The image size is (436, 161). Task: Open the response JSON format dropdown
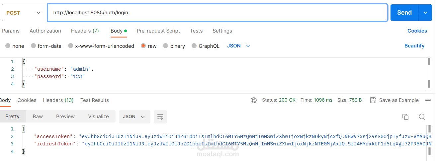134,117
